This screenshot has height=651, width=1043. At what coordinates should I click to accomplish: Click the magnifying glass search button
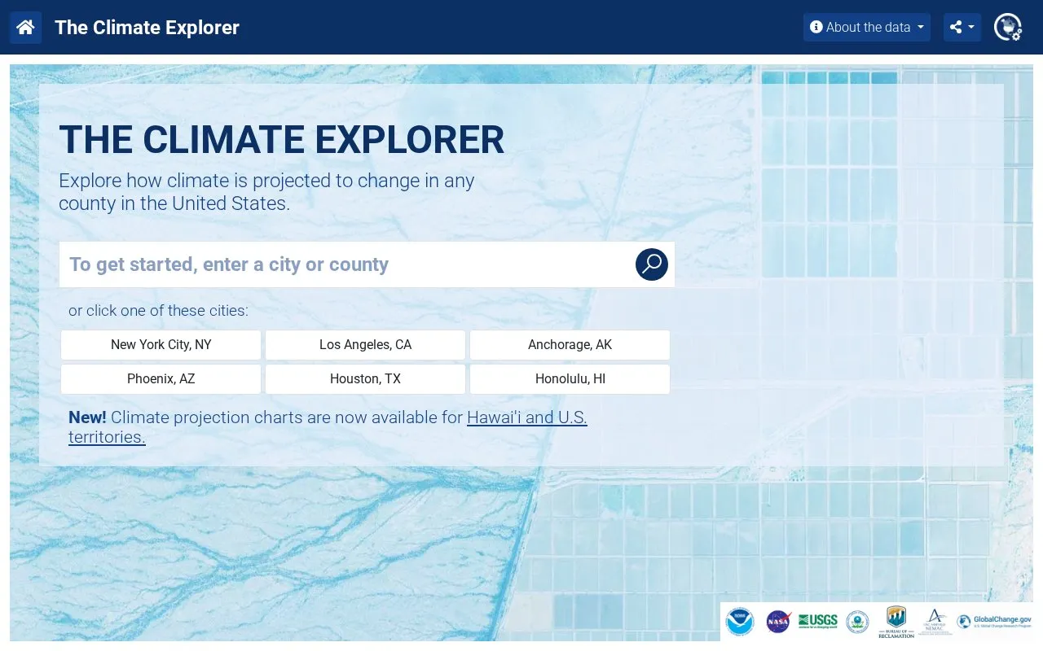652,264
